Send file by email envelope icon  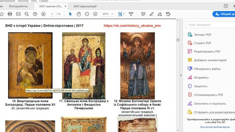18,14
